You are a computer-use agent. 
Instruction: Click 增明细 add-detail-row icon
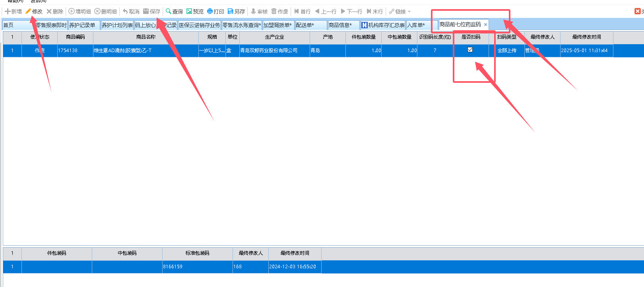pos(72,12)
